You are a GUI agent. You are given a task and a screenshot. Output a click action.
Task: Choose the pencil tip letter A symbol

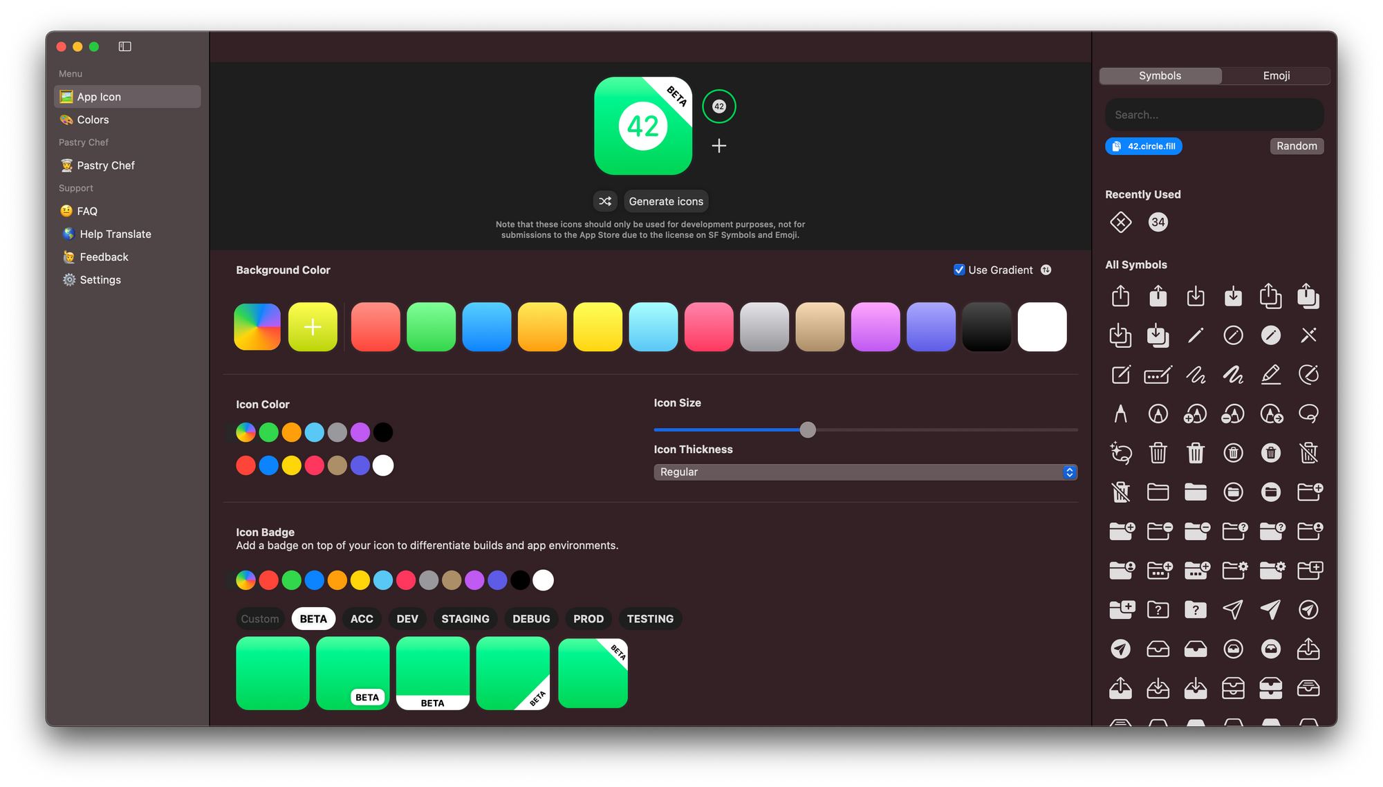pyautogui.click(x=1121, y=414)
